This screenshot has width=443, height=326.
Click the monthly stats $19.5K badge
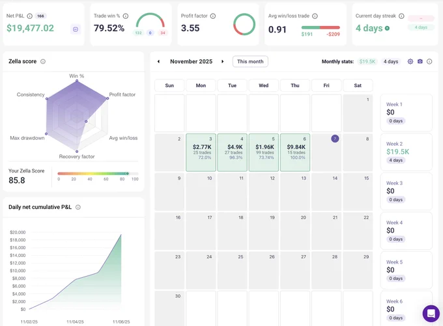point(367,62)
